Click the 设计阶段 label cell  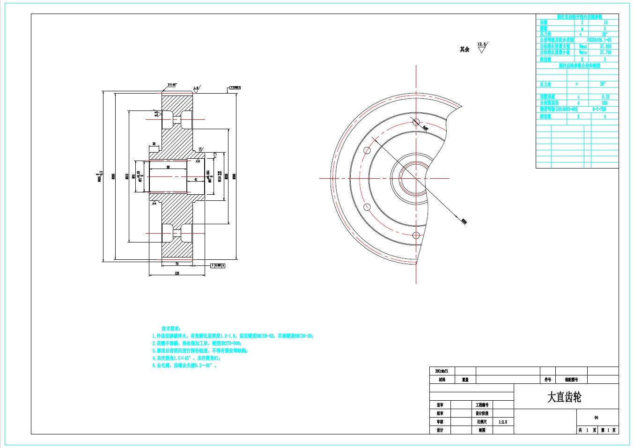[482, 413]
